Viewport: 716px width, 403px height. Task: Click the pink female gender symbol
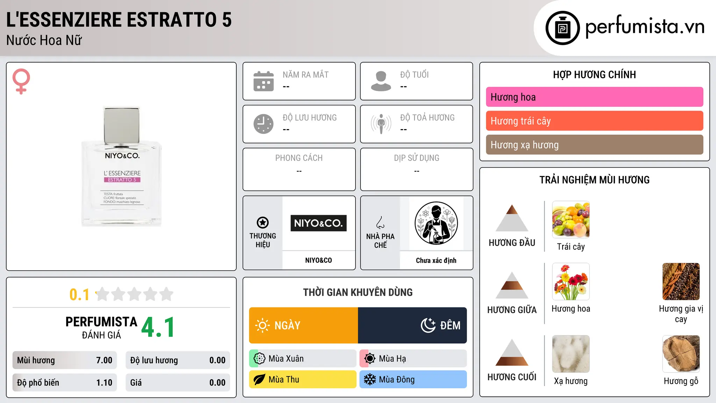coord(21,82)
